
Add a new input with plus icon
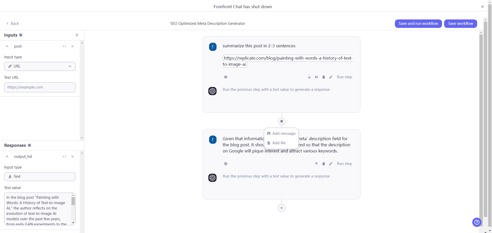[77, 35]
